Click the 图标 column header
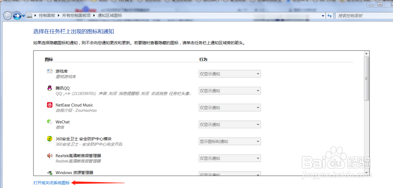The image size is (393, 188). (49, 60)
